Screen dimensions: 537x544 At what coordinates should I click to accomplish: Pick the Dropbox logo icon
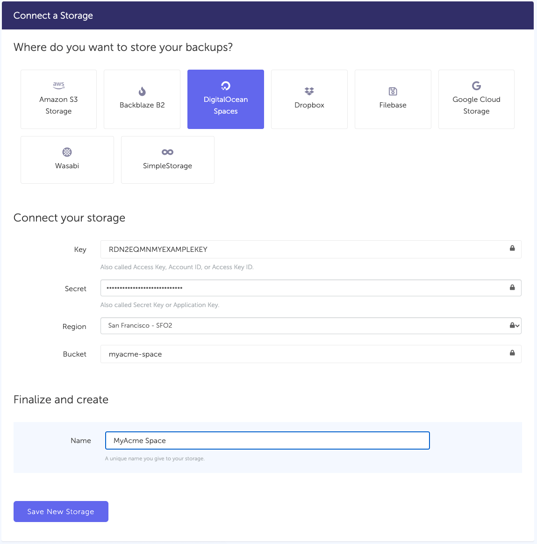pyautogui.click(x=309, y=91)
